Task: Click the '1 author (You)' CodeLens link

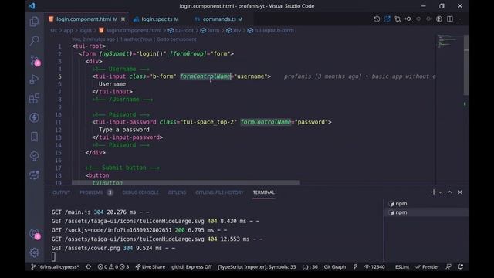Action: 136,39
